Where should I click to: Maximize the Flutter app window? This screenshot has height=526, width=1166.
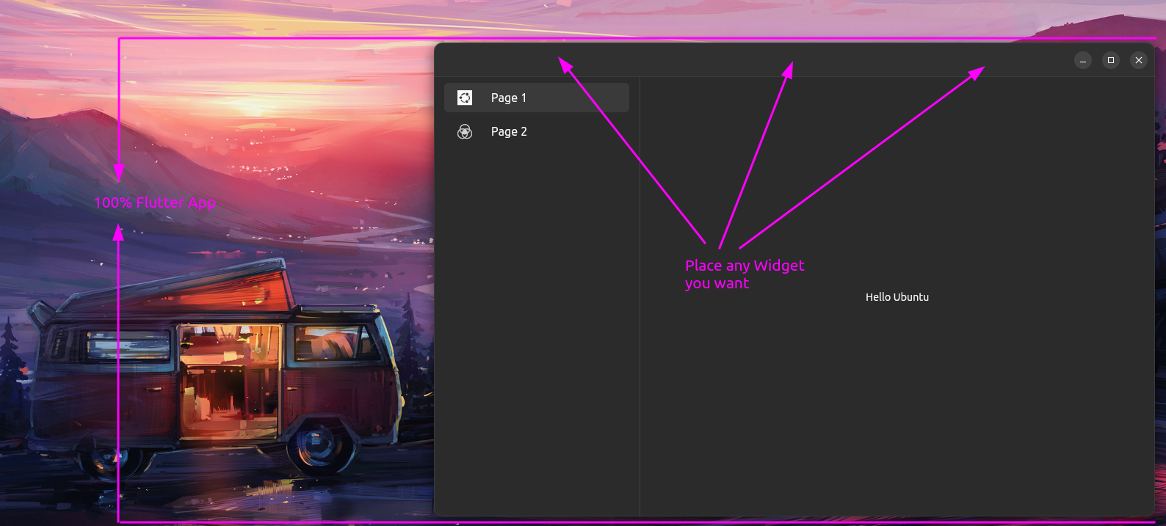point(1111,60)
